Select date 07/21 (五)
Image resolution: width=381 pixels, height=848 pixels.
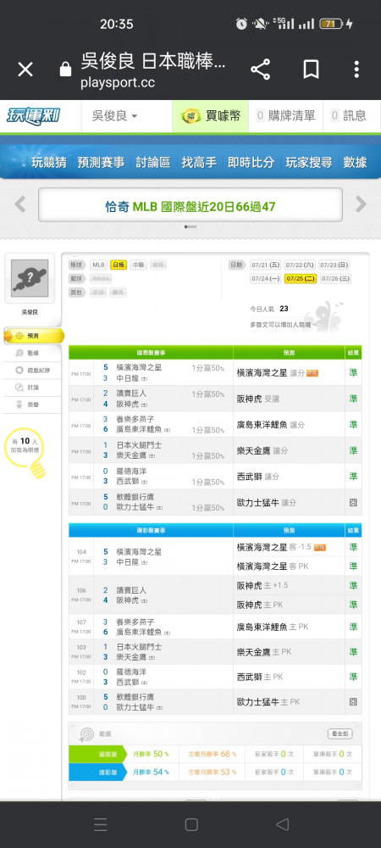(x=266, y=265)
